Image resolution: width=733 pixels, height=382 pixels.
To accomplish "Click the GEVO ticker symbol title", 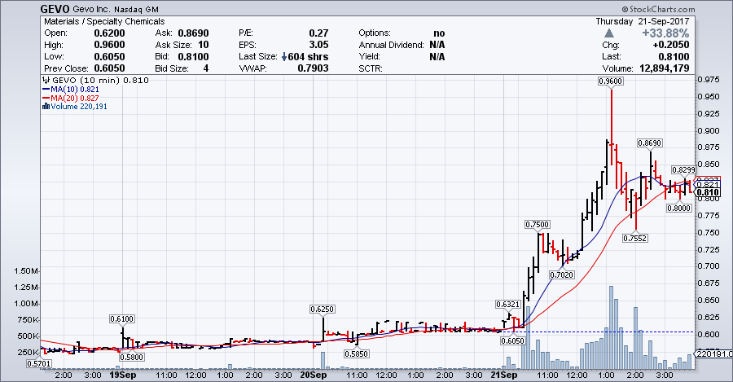I will pyautogui.click(x=55, y=8).
